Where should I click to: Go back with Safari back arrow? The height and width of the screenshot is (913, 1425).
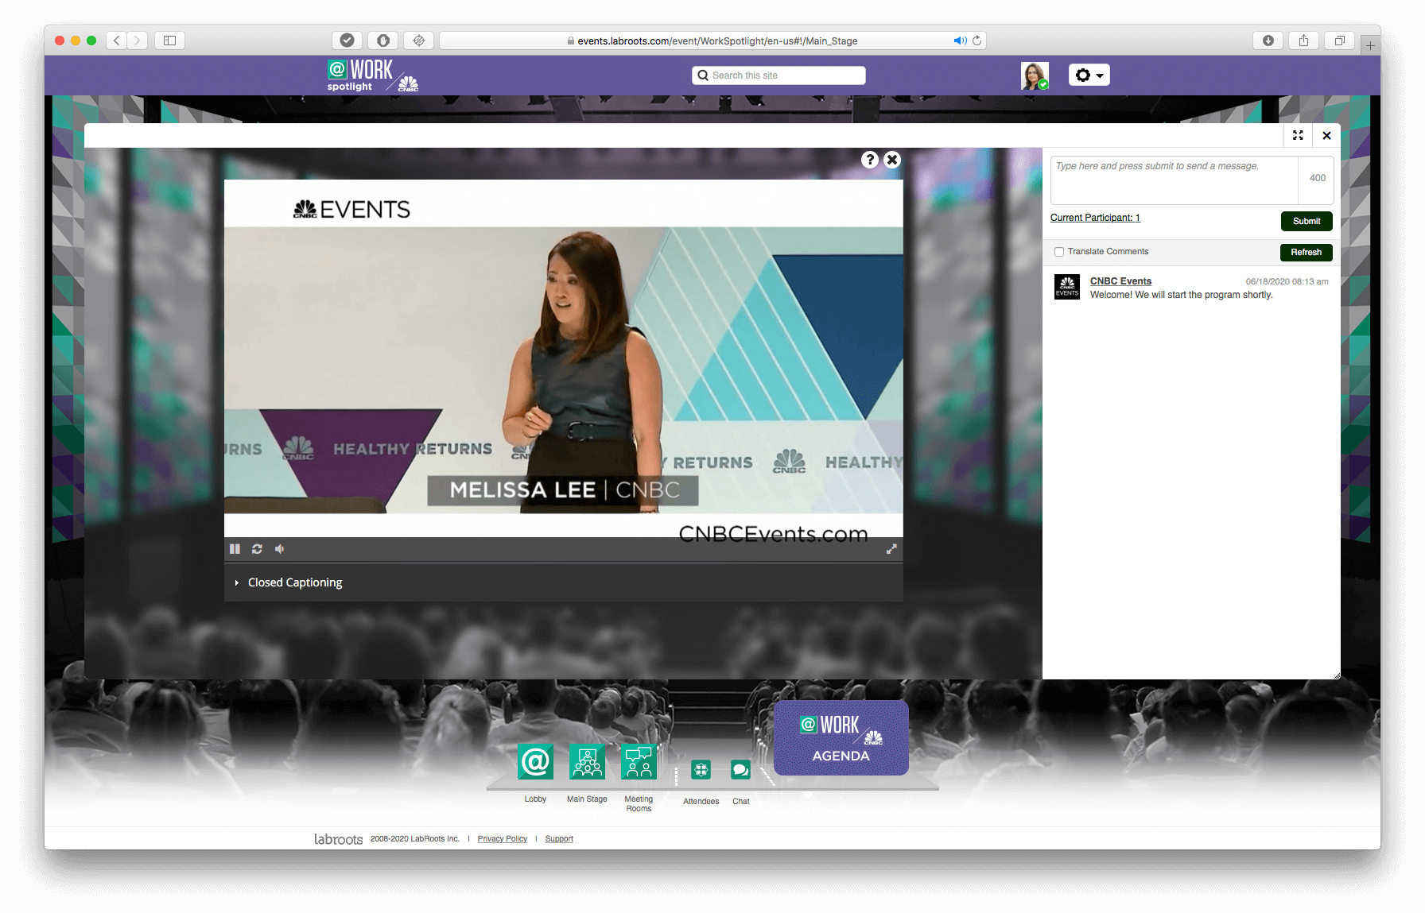click(117, 41)
